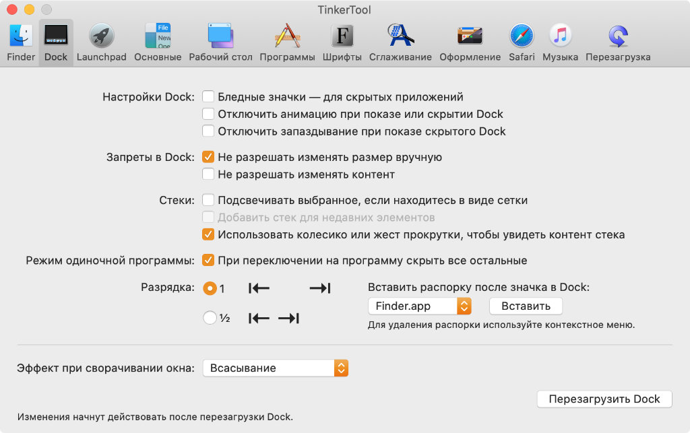The height and width of the screenshot is (433, 690).
Task: Click the Вставить button
Action: 526,306
